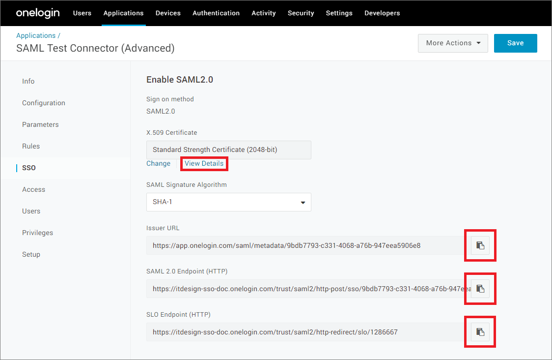
Task: Click the OneLogin logo
Action: pyautogui.click(x=38, y=13)
